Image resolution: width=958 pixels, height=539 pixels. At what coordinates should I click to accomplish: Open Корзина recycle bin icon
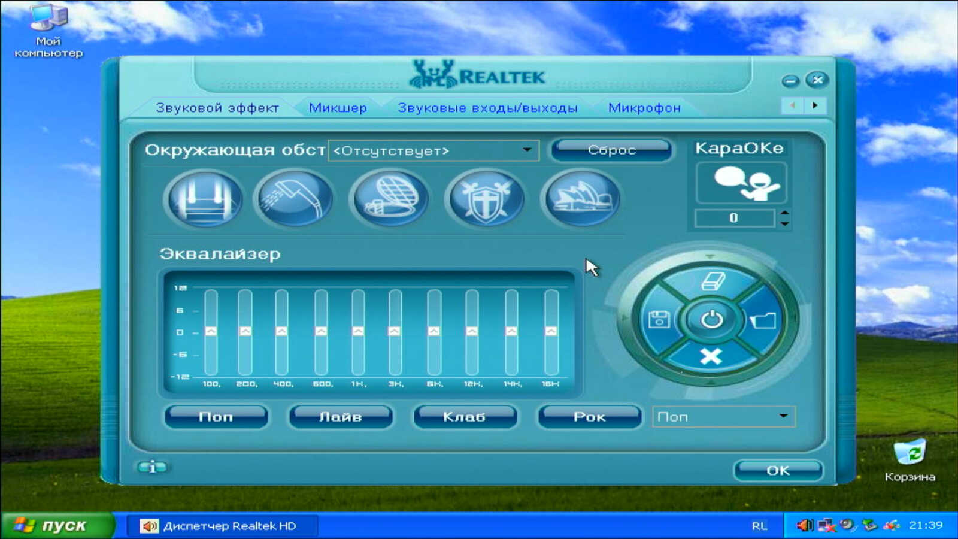pyautogui.click(x=910, y=460)
